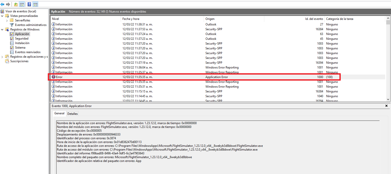Expand the ServerRoles node
This screenshot has height=174, width=391.
[7, 20]
